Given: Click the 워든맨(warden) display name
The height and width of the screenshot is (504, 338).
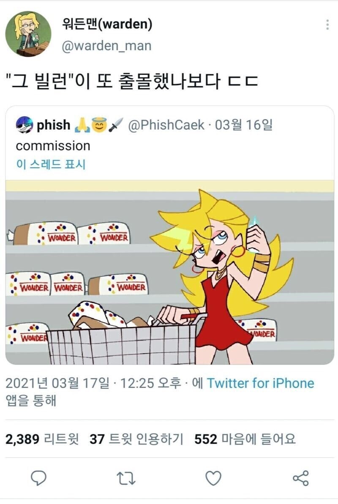Looking at the screenshot, I should (x=107, y=24).
